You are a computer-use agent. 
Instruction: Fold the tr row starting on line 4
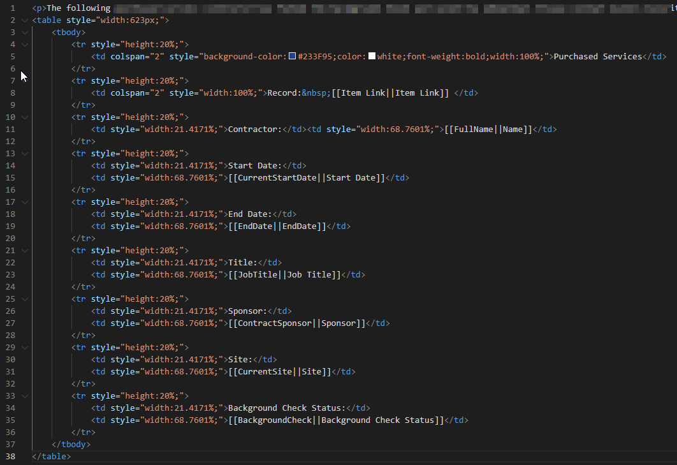(25, 45)
